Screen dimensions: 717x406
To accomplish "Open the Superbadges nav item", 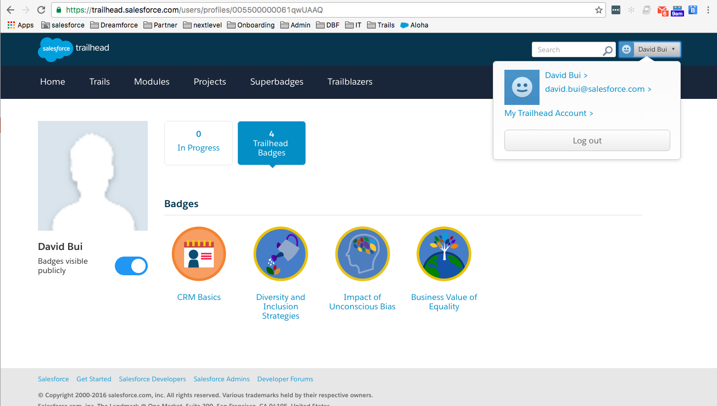I will click(277, 82).
